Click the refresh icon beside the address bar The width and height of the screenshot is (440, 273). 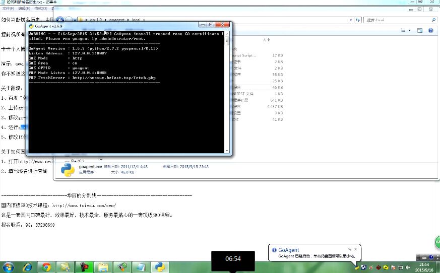[358, 20]
